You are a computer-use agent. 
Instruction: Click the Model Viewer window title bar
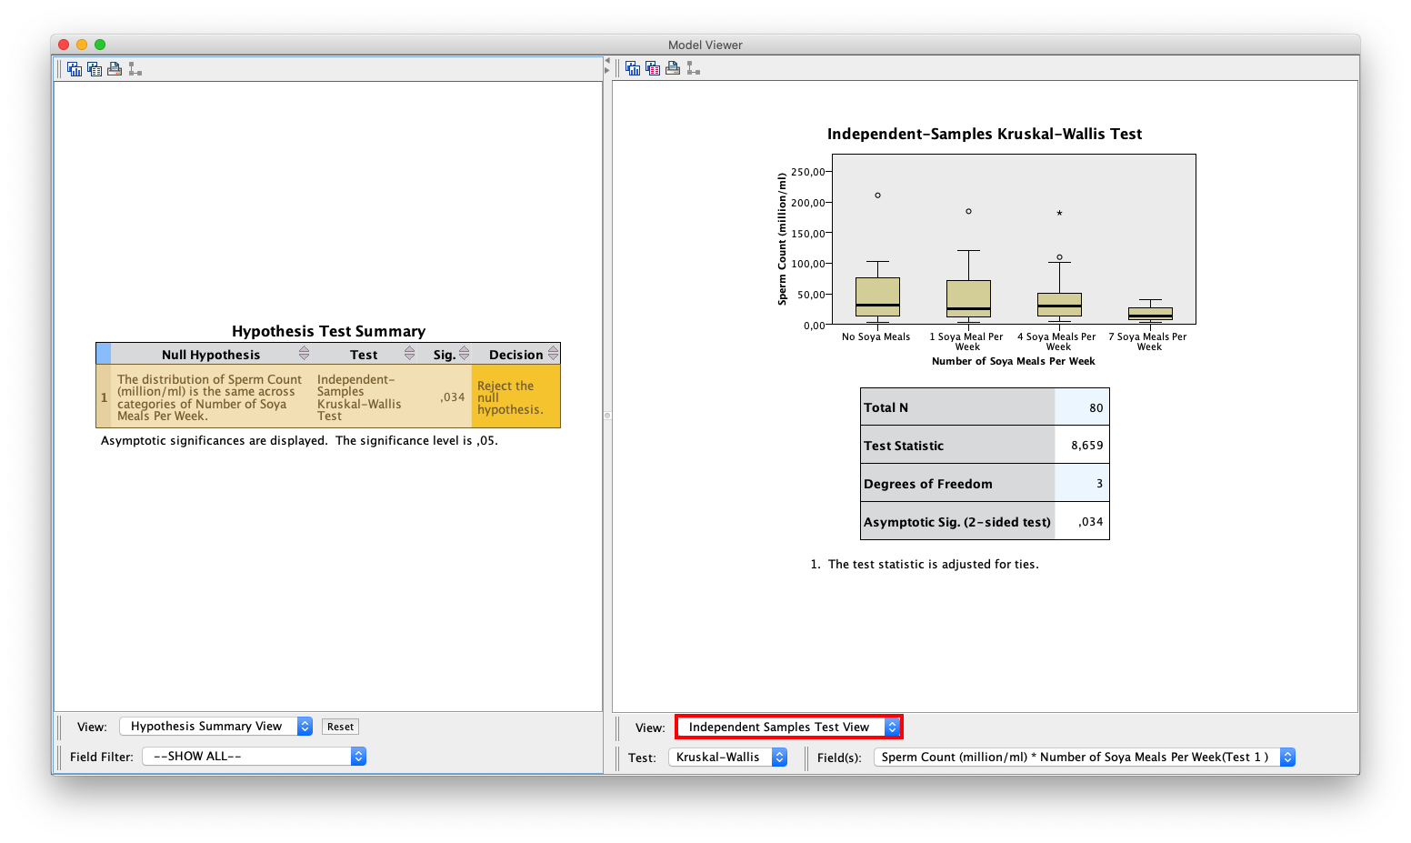pyautogui.click(x=705, y=45)
